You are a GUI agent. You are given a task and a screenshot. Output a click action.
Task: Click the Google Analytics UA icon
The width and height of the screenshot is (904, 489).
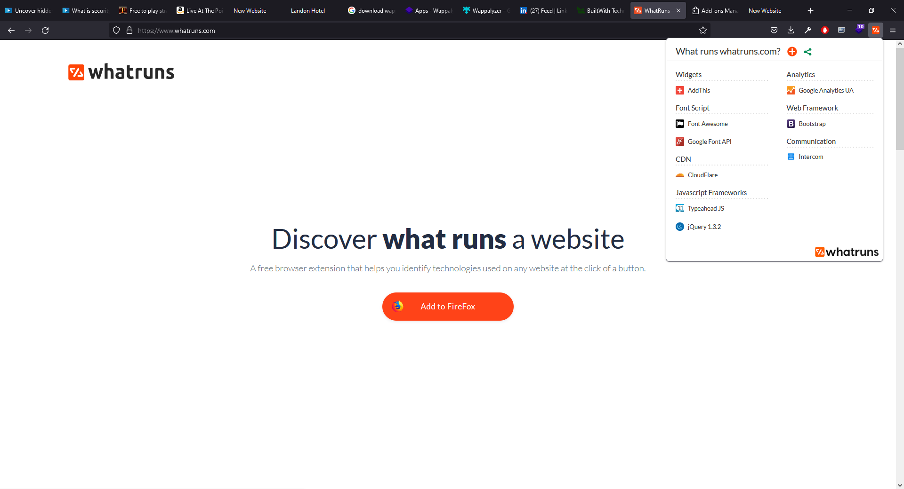[791, 90]
